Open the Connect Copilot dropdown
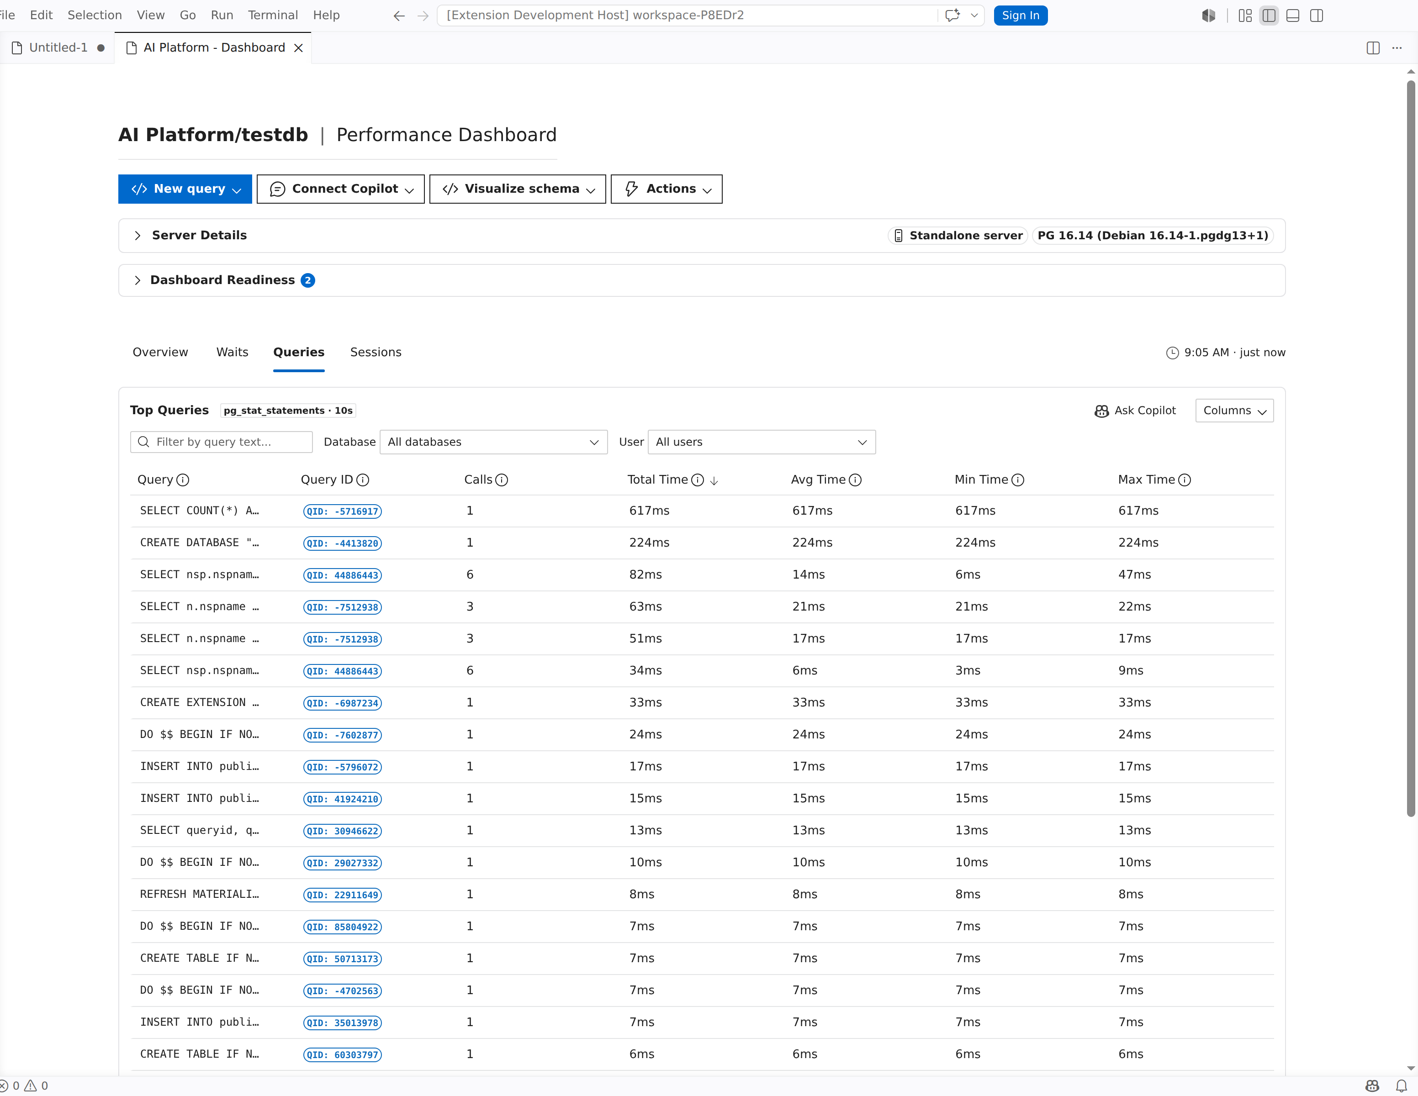 coord(341,189)
